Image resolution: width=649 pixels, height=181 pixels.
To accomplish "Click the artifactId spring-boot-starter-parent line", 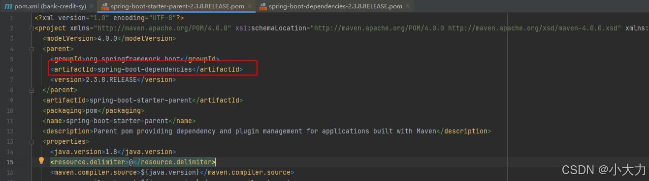I will (143, 100).
